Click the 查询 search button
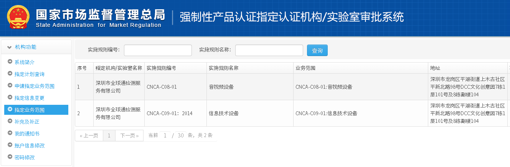The width and height of the screenshot is (510, 167). 317,50
